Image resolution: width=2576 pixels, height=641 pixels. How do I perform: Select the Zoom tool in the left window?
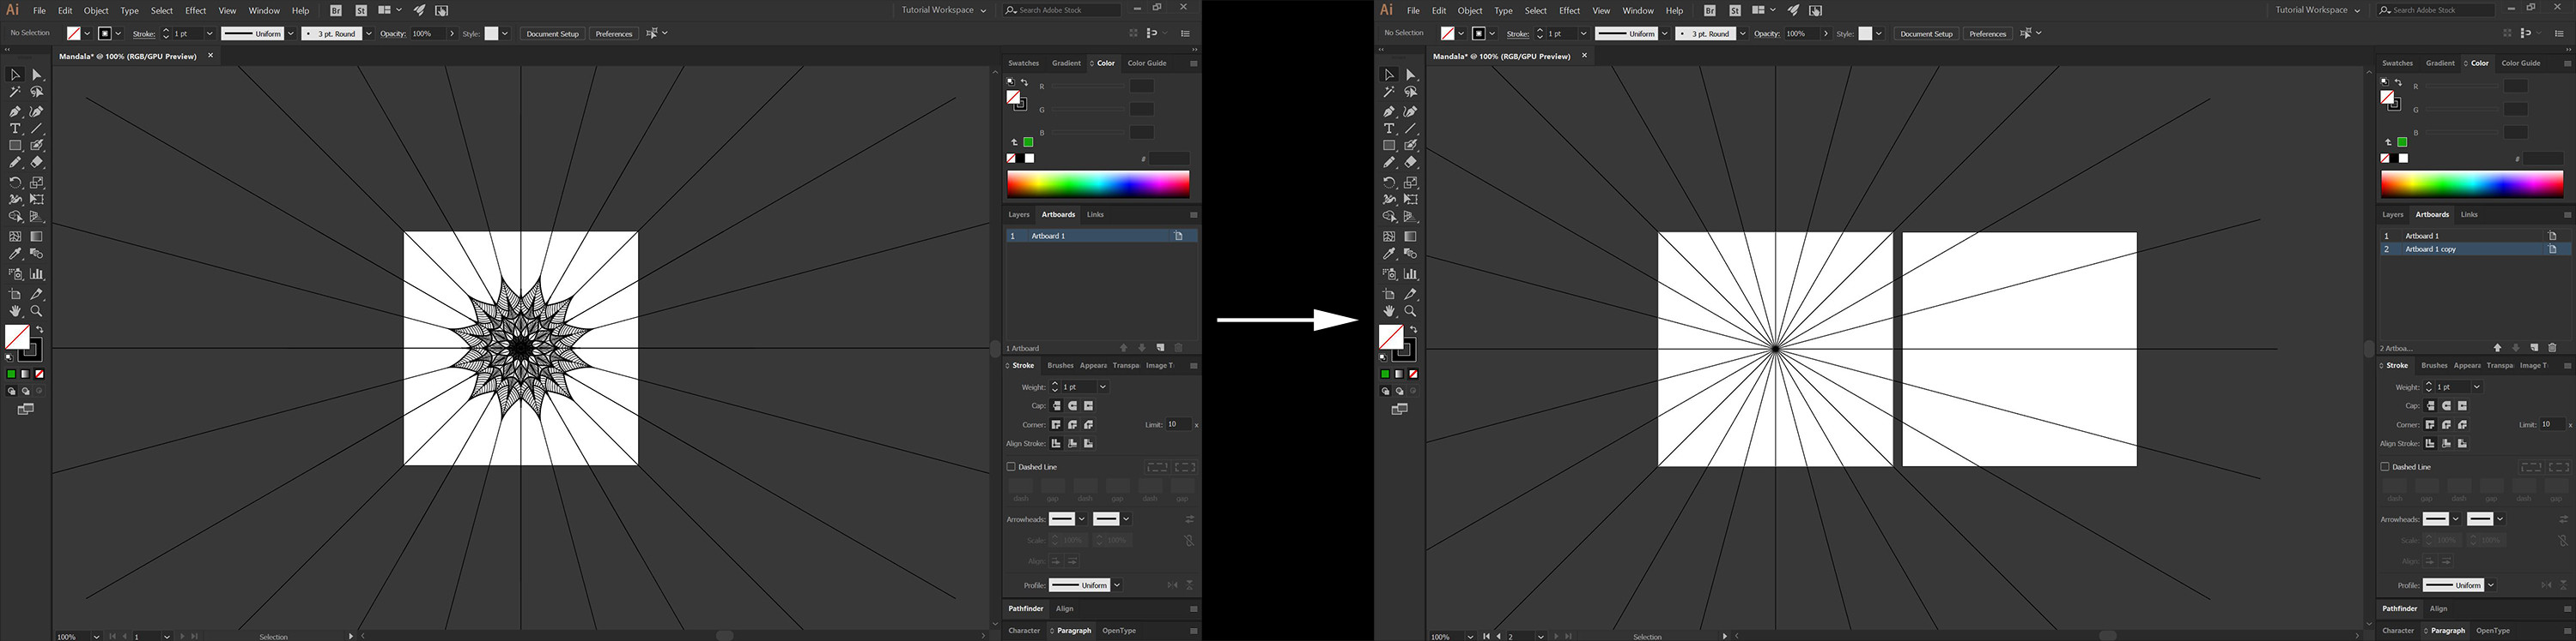[37, 312]
